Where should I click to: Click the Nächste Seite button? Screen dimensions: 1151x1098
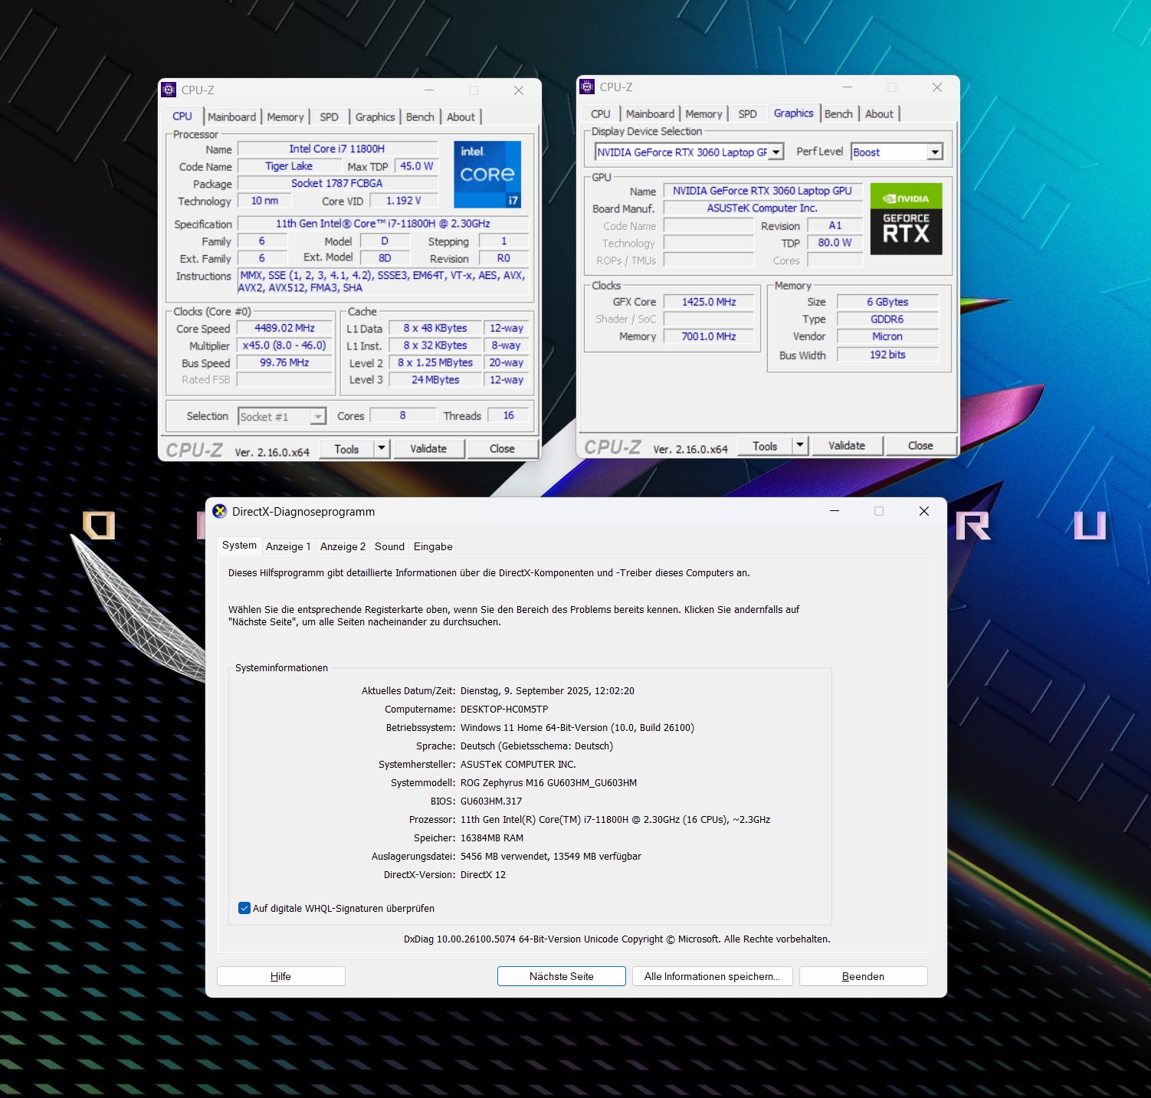(x=562, y=976)
